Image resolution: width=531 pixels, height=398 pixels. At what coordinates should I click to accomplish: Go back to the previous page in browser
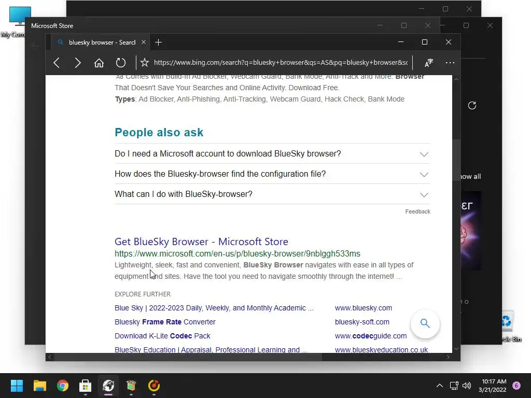(x=57, y=63)
